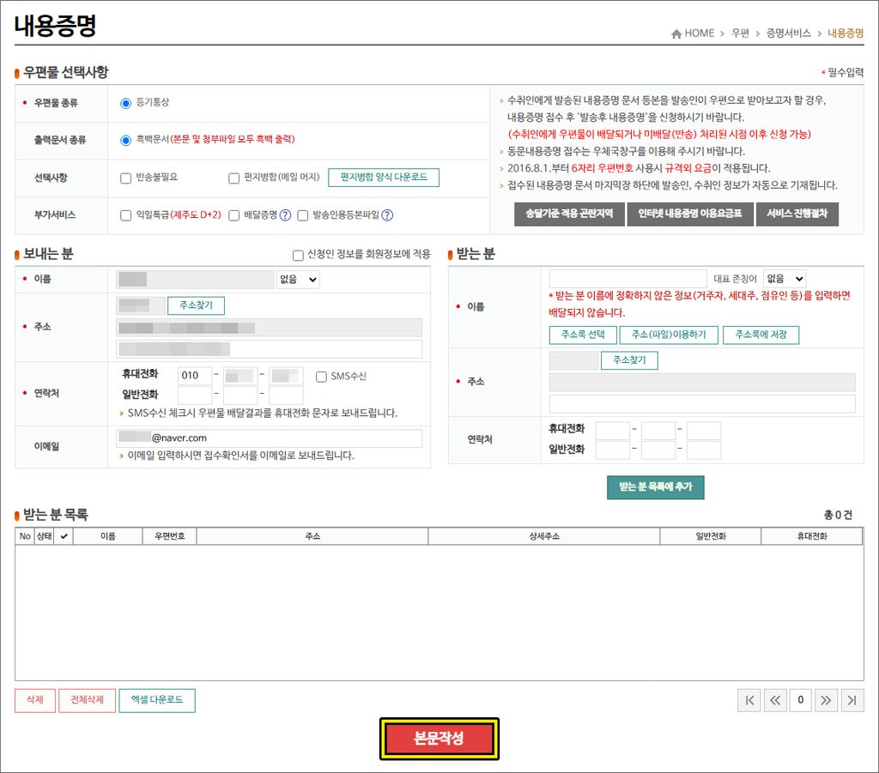The height and width of the screenshot is (773, 879).
Task: Click sender email input field
Action: pos(269,438)
